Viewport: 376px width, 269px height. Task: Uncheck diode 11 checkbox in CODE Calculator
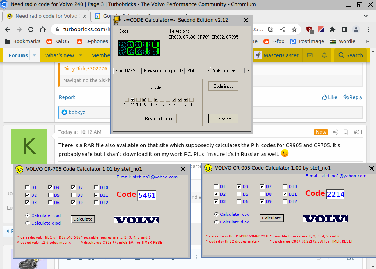pos(132,99)
